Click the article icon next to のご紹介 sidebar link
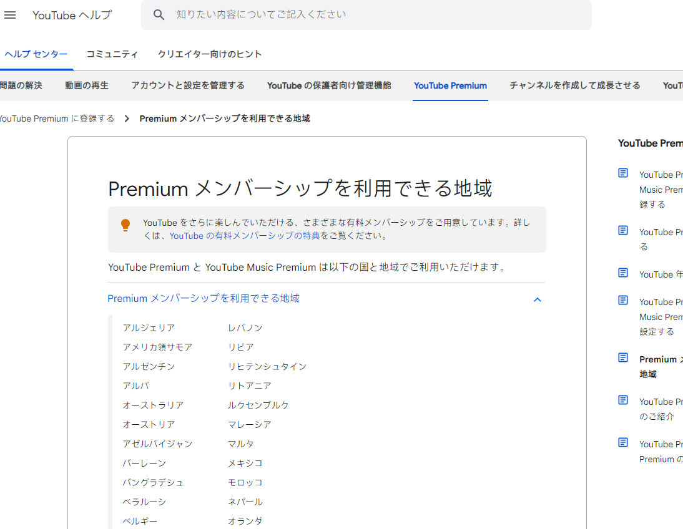This screenshot has height=529, width=683. tap(622, 401)
